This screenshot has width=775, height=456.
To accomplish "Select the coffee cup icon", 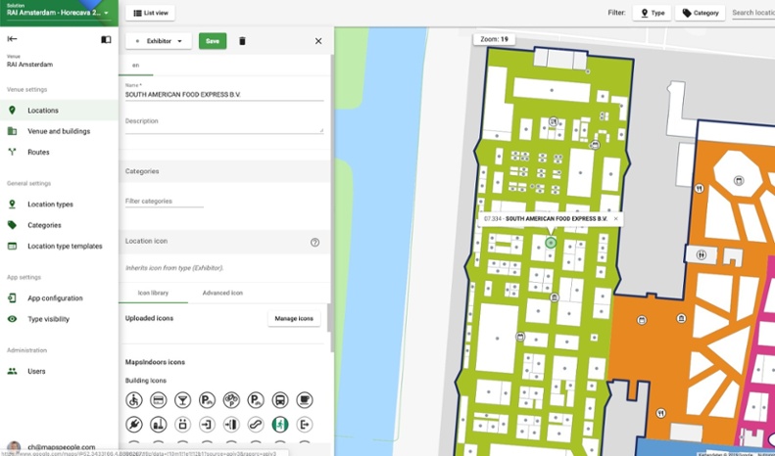I will (305, 400).
